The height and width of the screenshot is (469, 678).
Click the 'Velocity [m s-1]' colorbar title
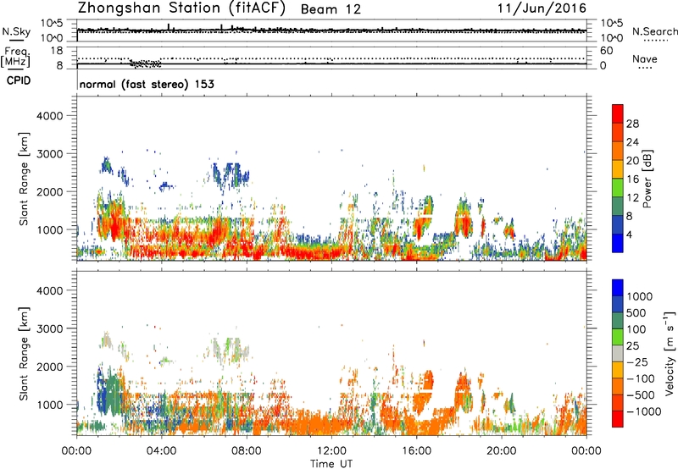click(670, 353)
